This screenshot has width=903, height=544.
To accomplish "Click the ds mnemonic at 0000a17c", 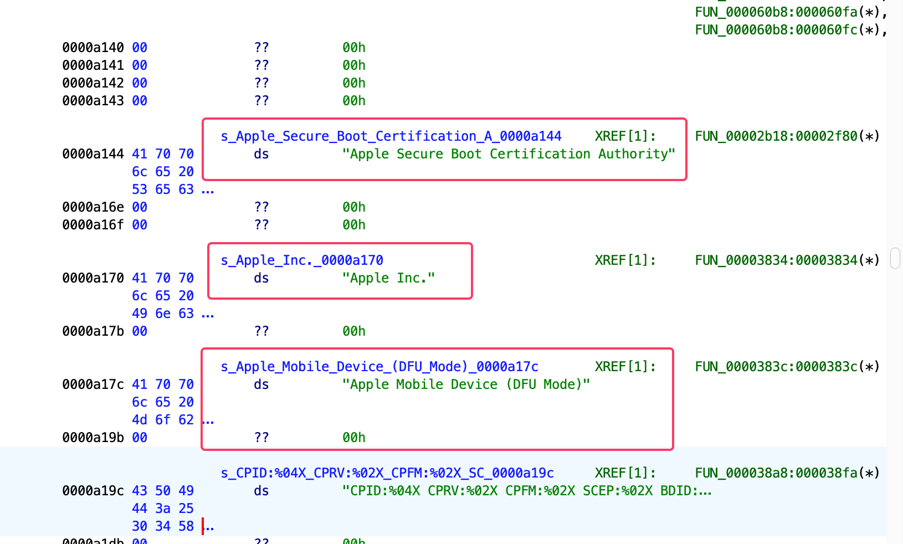I will 261,384.
